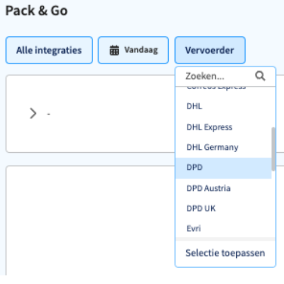Viewport: 284px width, 284px height.
Task: Apply selection with Selectie toepassen
Action: (225, 253)
